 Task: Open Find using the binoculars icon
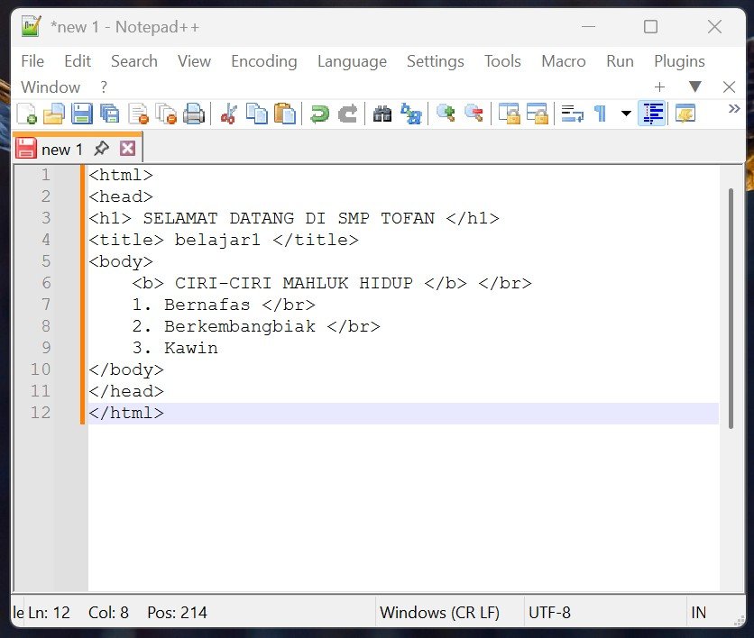click(x=383, y=113)
